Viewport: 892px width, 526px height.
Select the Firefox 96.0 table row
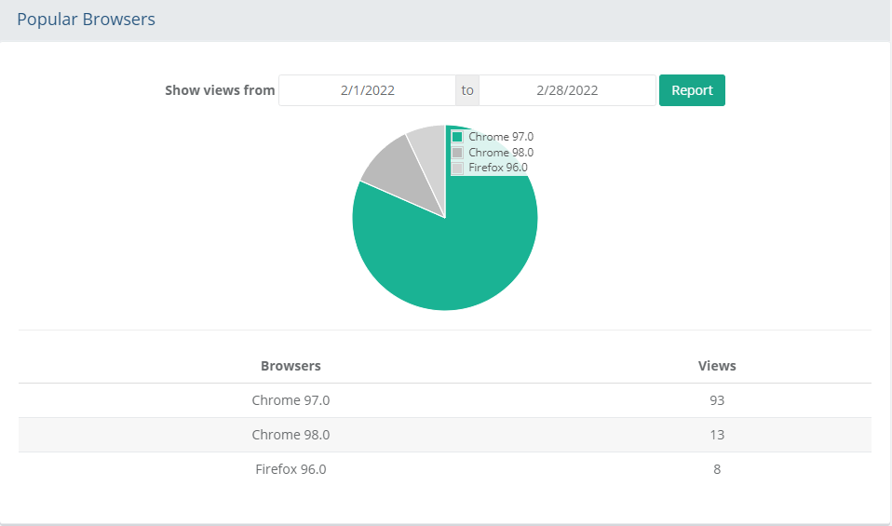click(291, 469)
